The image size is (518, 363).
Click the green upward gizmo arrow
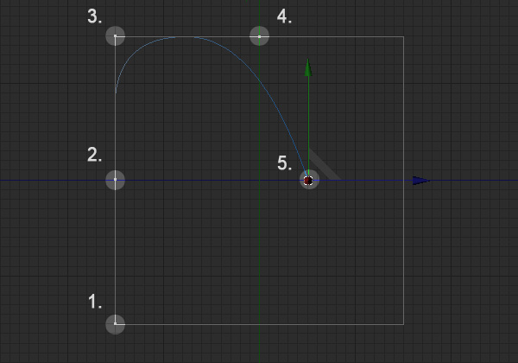point(308,67)
